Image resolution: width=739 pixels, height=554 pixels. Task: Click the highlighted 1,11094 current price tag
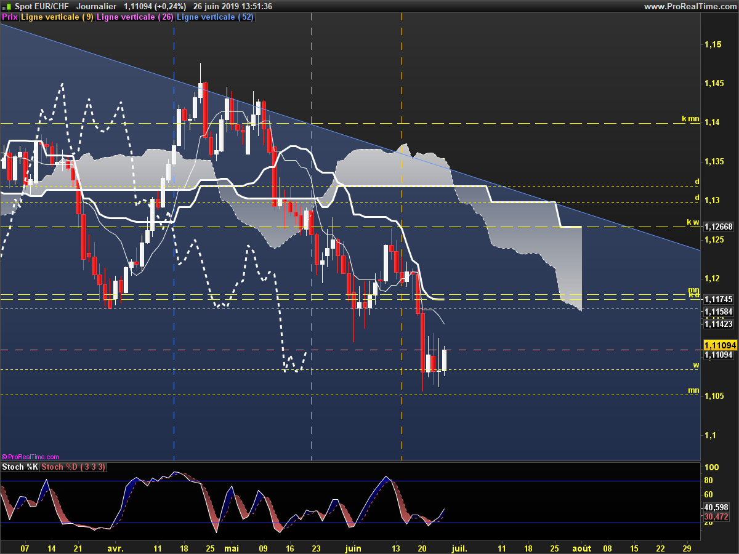[x=720, y=345]
